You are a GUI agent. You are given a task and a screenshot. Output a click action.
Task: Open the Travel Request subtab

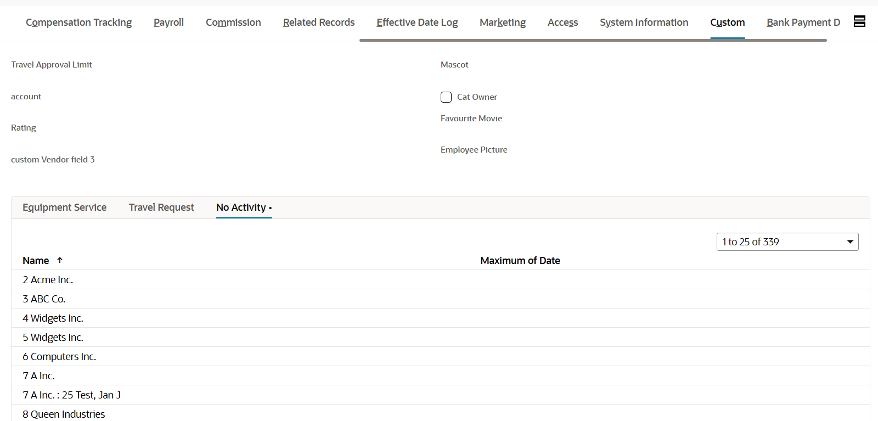click(161, 207)
